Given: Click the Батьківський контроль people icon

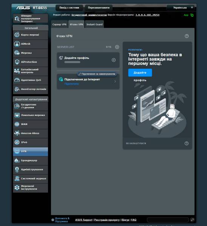Looking at the screenshot, I should coord(17,71).
